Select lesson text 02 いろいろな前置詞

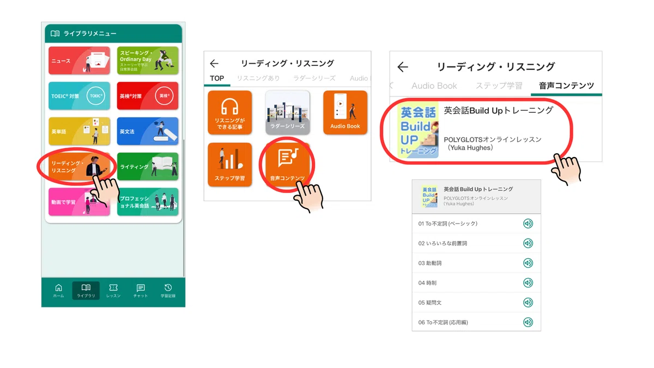pyautogui.click(x=443, y=243)
